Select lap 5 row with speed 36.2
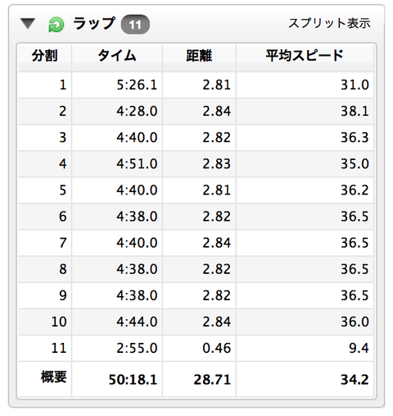Viewport: 393px width, 416px height. [196, 190]
